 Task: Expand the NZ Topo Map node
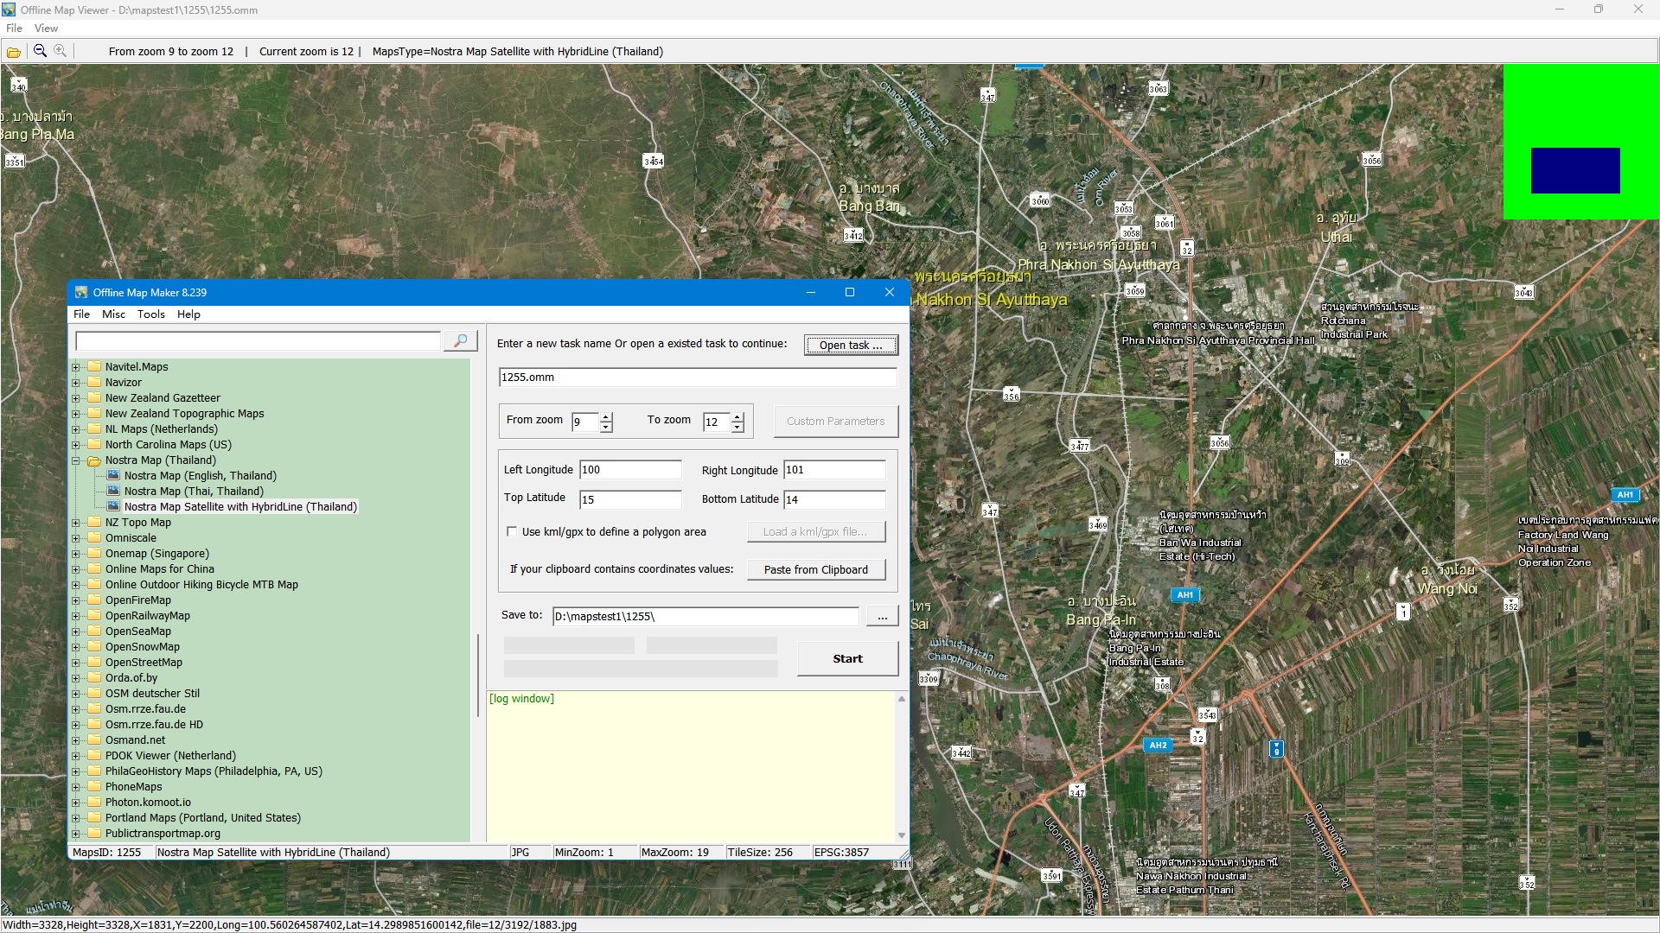point(76,523)
